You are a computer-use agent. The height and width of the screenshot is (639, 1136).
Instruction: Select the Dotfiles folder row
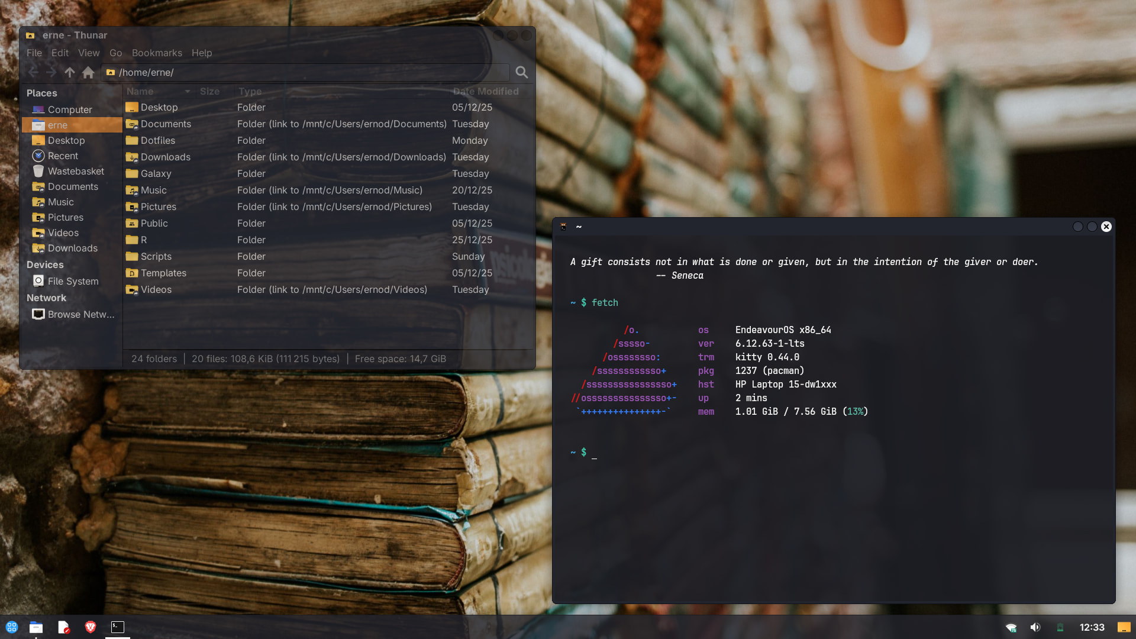(158, 140)
